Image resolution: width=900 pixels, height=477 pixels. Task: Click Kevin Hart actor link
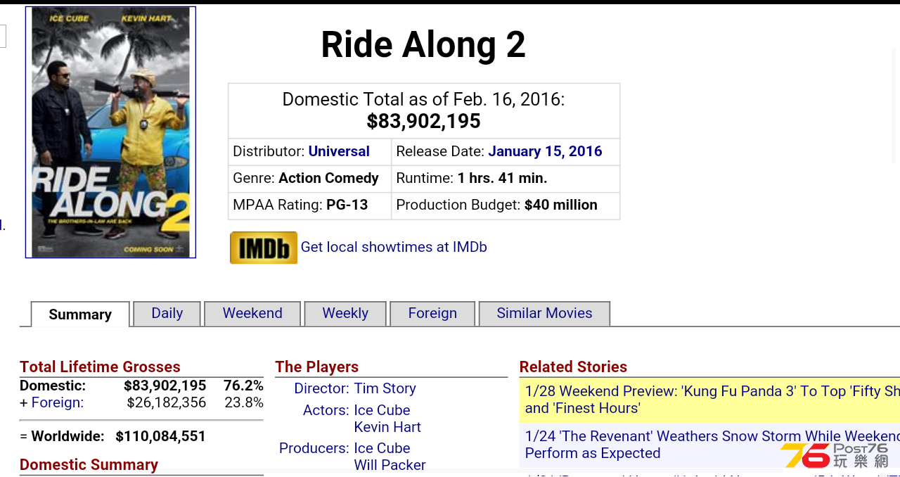[387, 427]
